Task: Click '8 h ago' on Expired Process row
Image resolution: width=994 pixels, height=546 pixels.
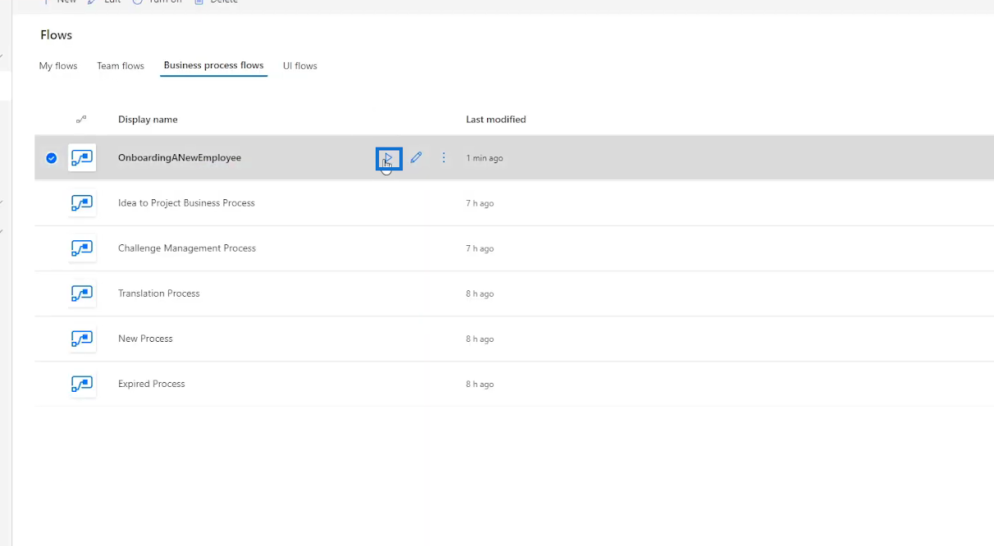Action: 480,384
